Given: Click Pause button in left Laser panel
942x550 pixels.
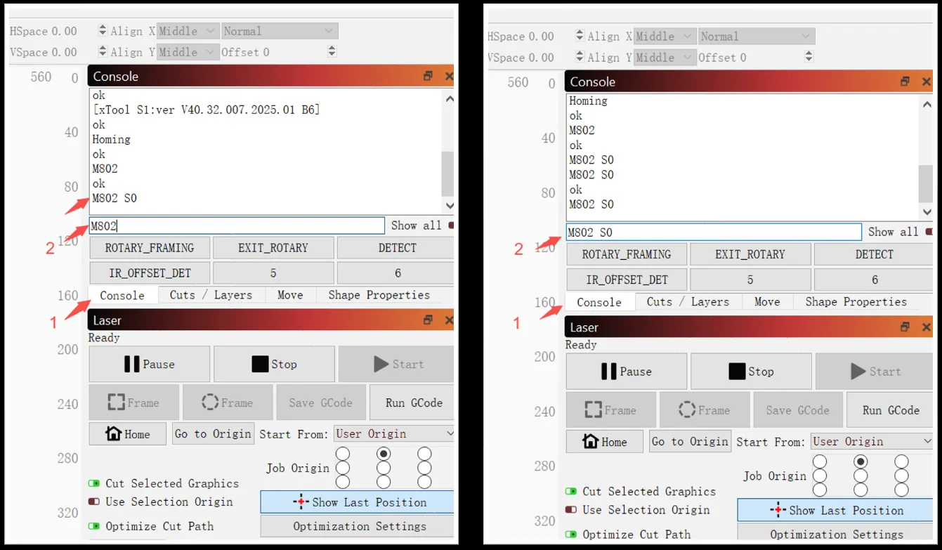Looking at the screenshot, I should (150, 364).
